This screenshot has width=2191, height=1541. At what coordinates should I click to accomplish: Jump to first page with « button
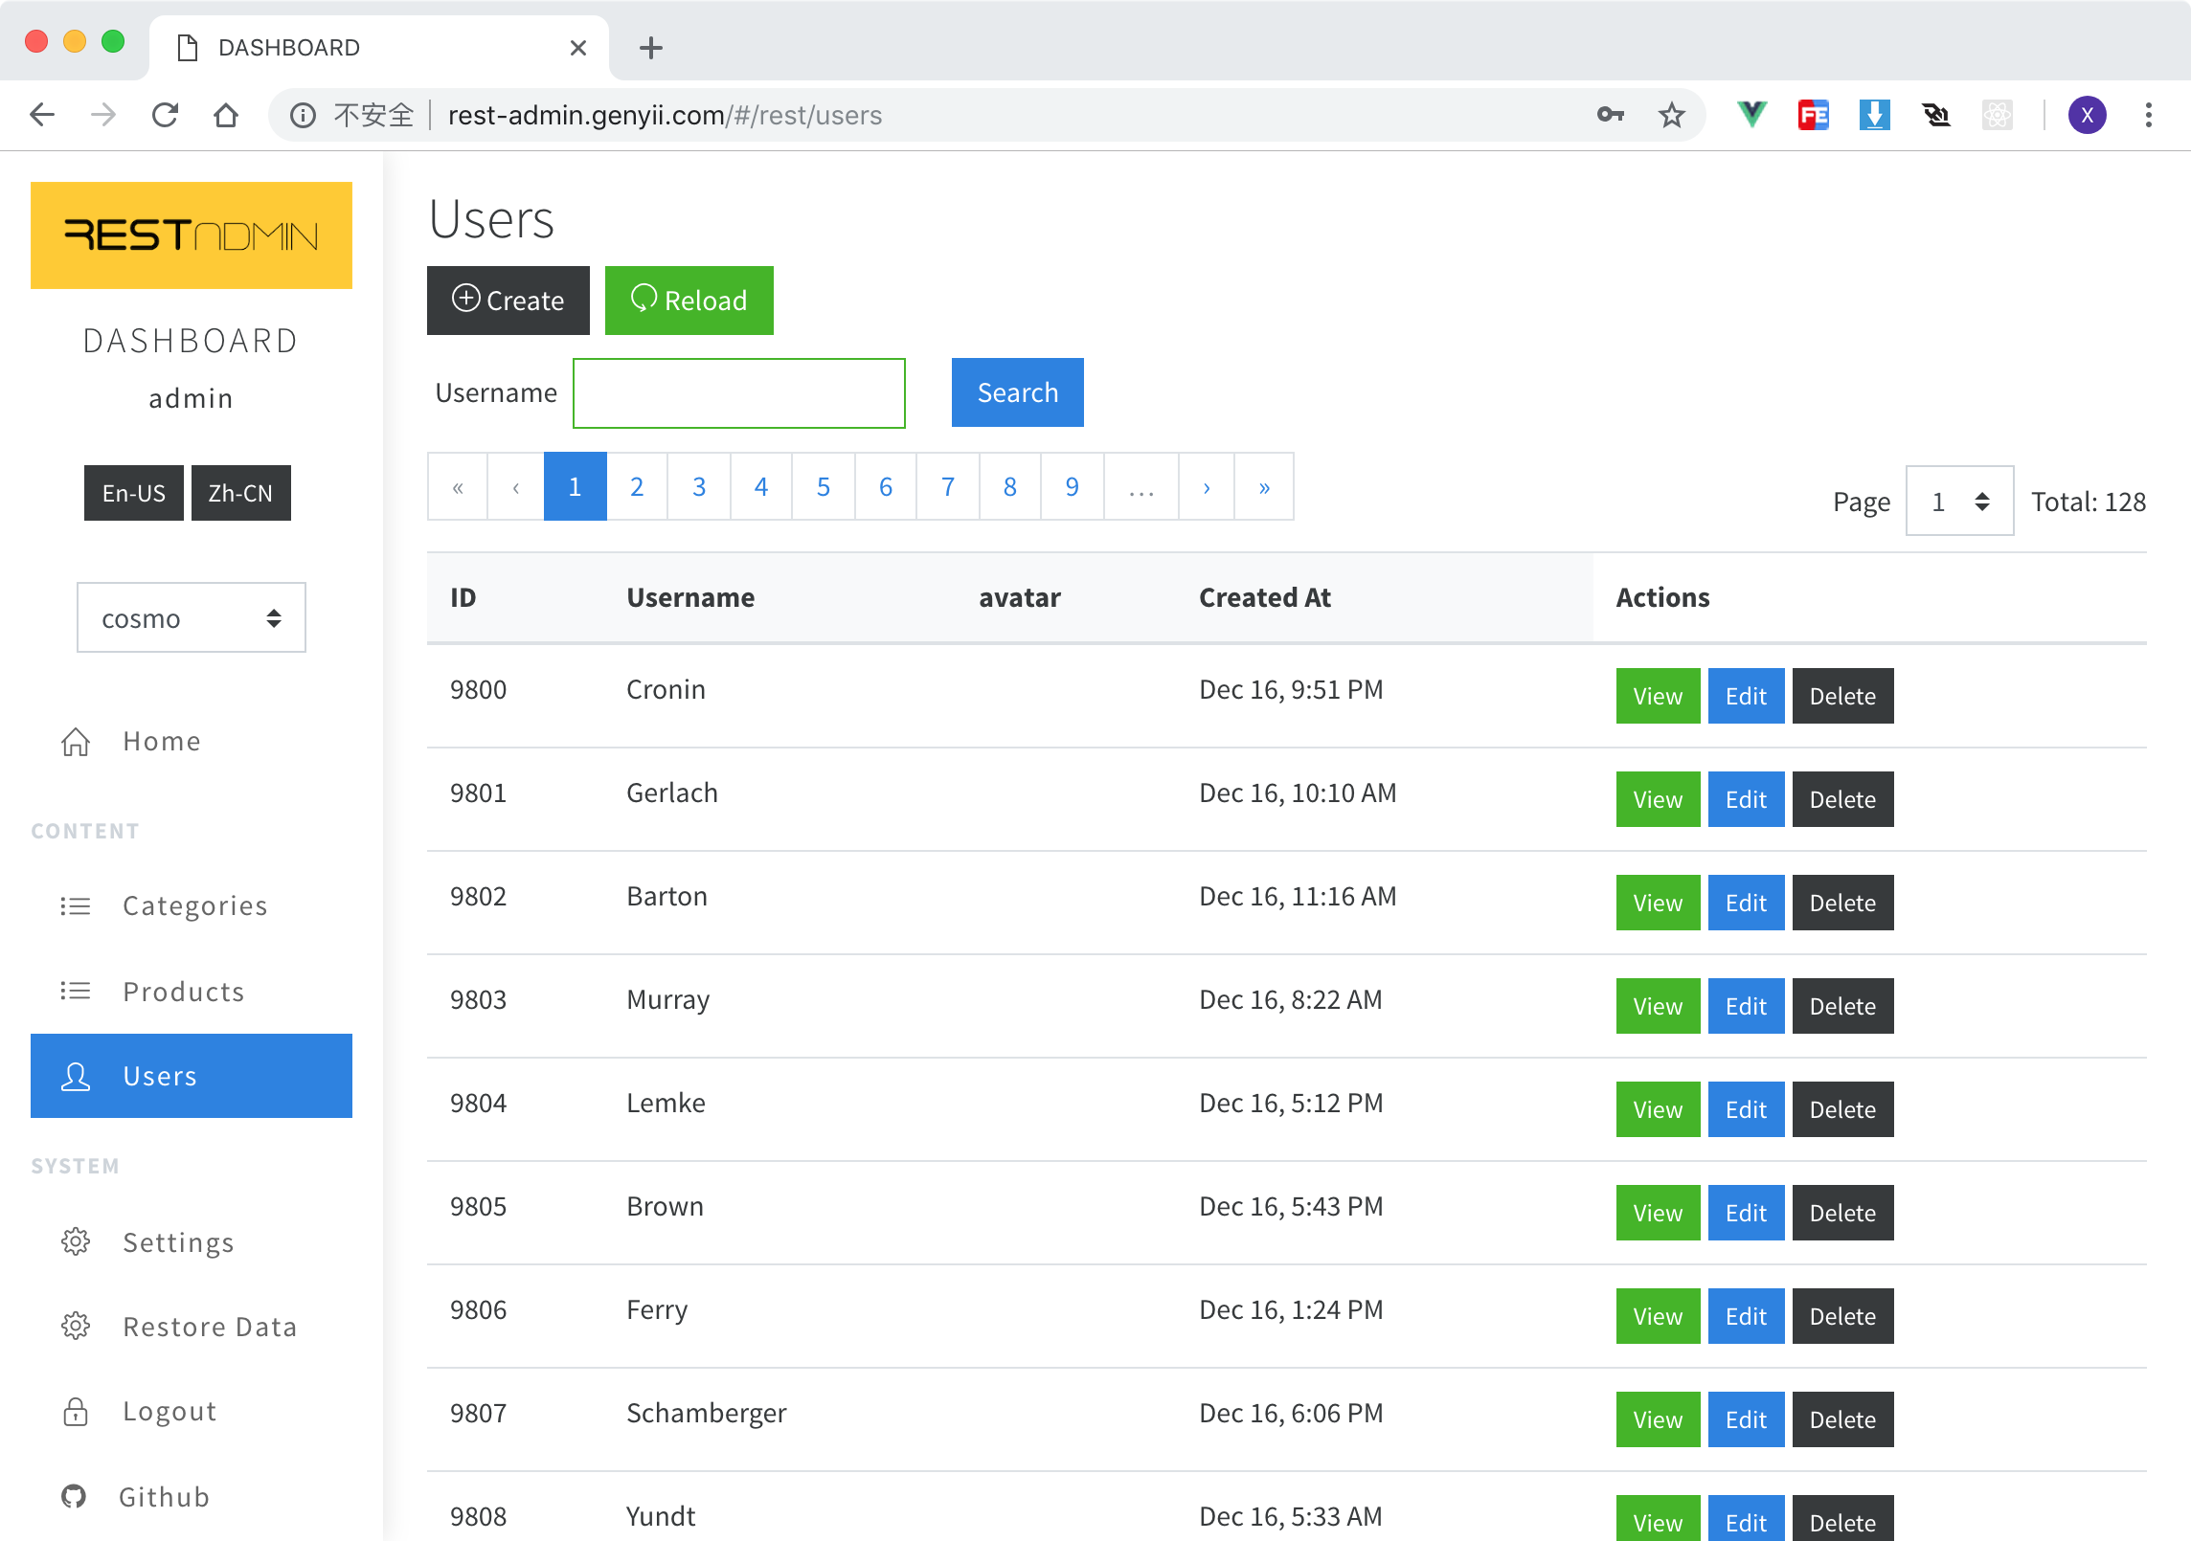point(458,486)
